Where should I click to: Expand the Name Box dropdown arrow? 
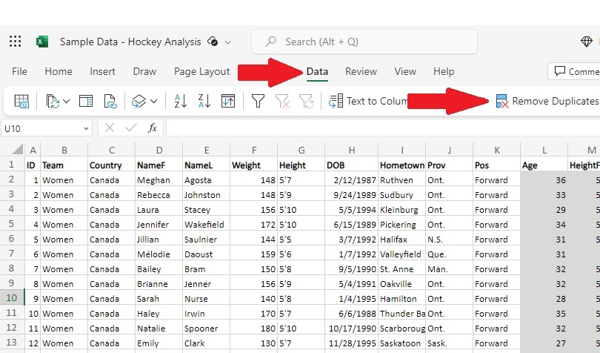coord(86,129)
